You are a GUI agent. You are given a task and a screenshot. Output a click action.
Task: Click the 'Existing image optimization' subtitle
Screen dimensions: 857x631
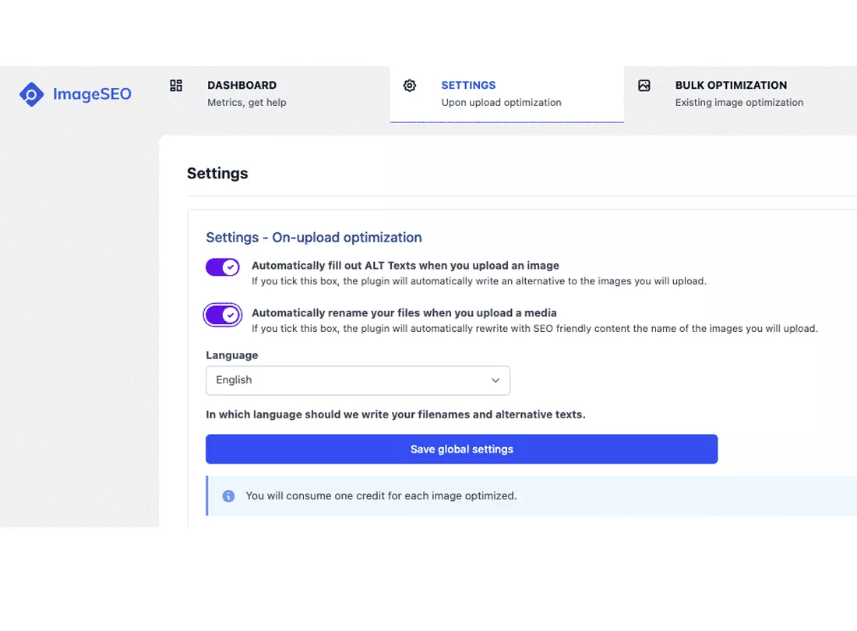(x=739, y=103)
